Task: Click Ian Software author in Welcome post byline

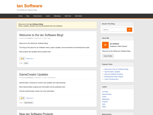Action: click(29, 38)
